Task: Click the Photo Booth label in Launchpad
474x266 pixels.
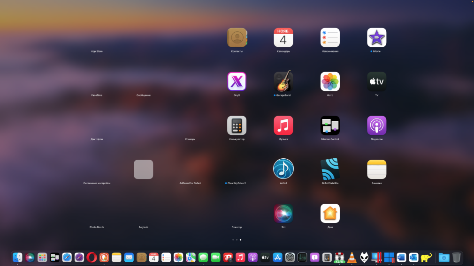Action: click(x=97, y=227)
